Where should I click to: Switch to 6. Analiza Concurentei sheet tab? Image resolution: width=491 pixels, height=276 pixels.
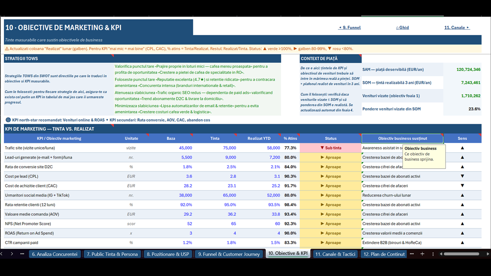pyautogui.click(x=54, y=254)
